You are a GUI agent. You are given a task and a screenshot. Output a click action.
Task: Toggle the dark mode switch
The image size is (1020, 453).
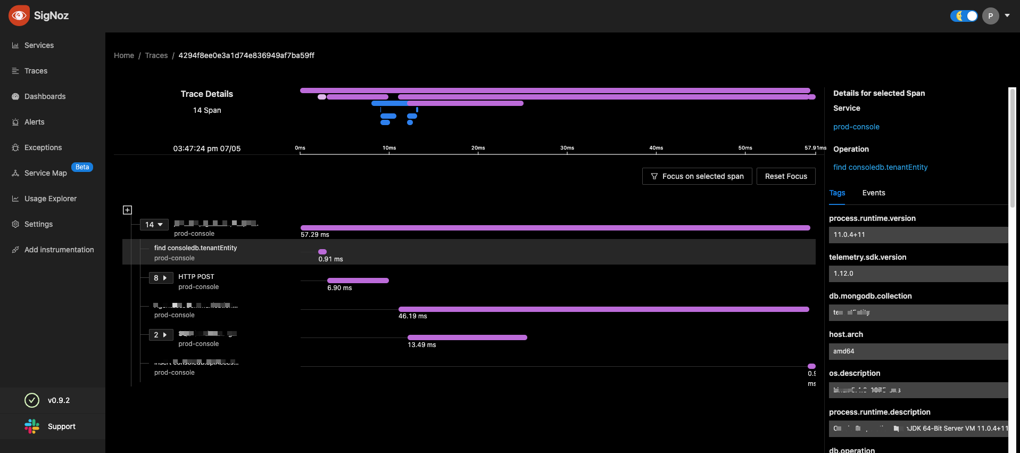(964, 16)
